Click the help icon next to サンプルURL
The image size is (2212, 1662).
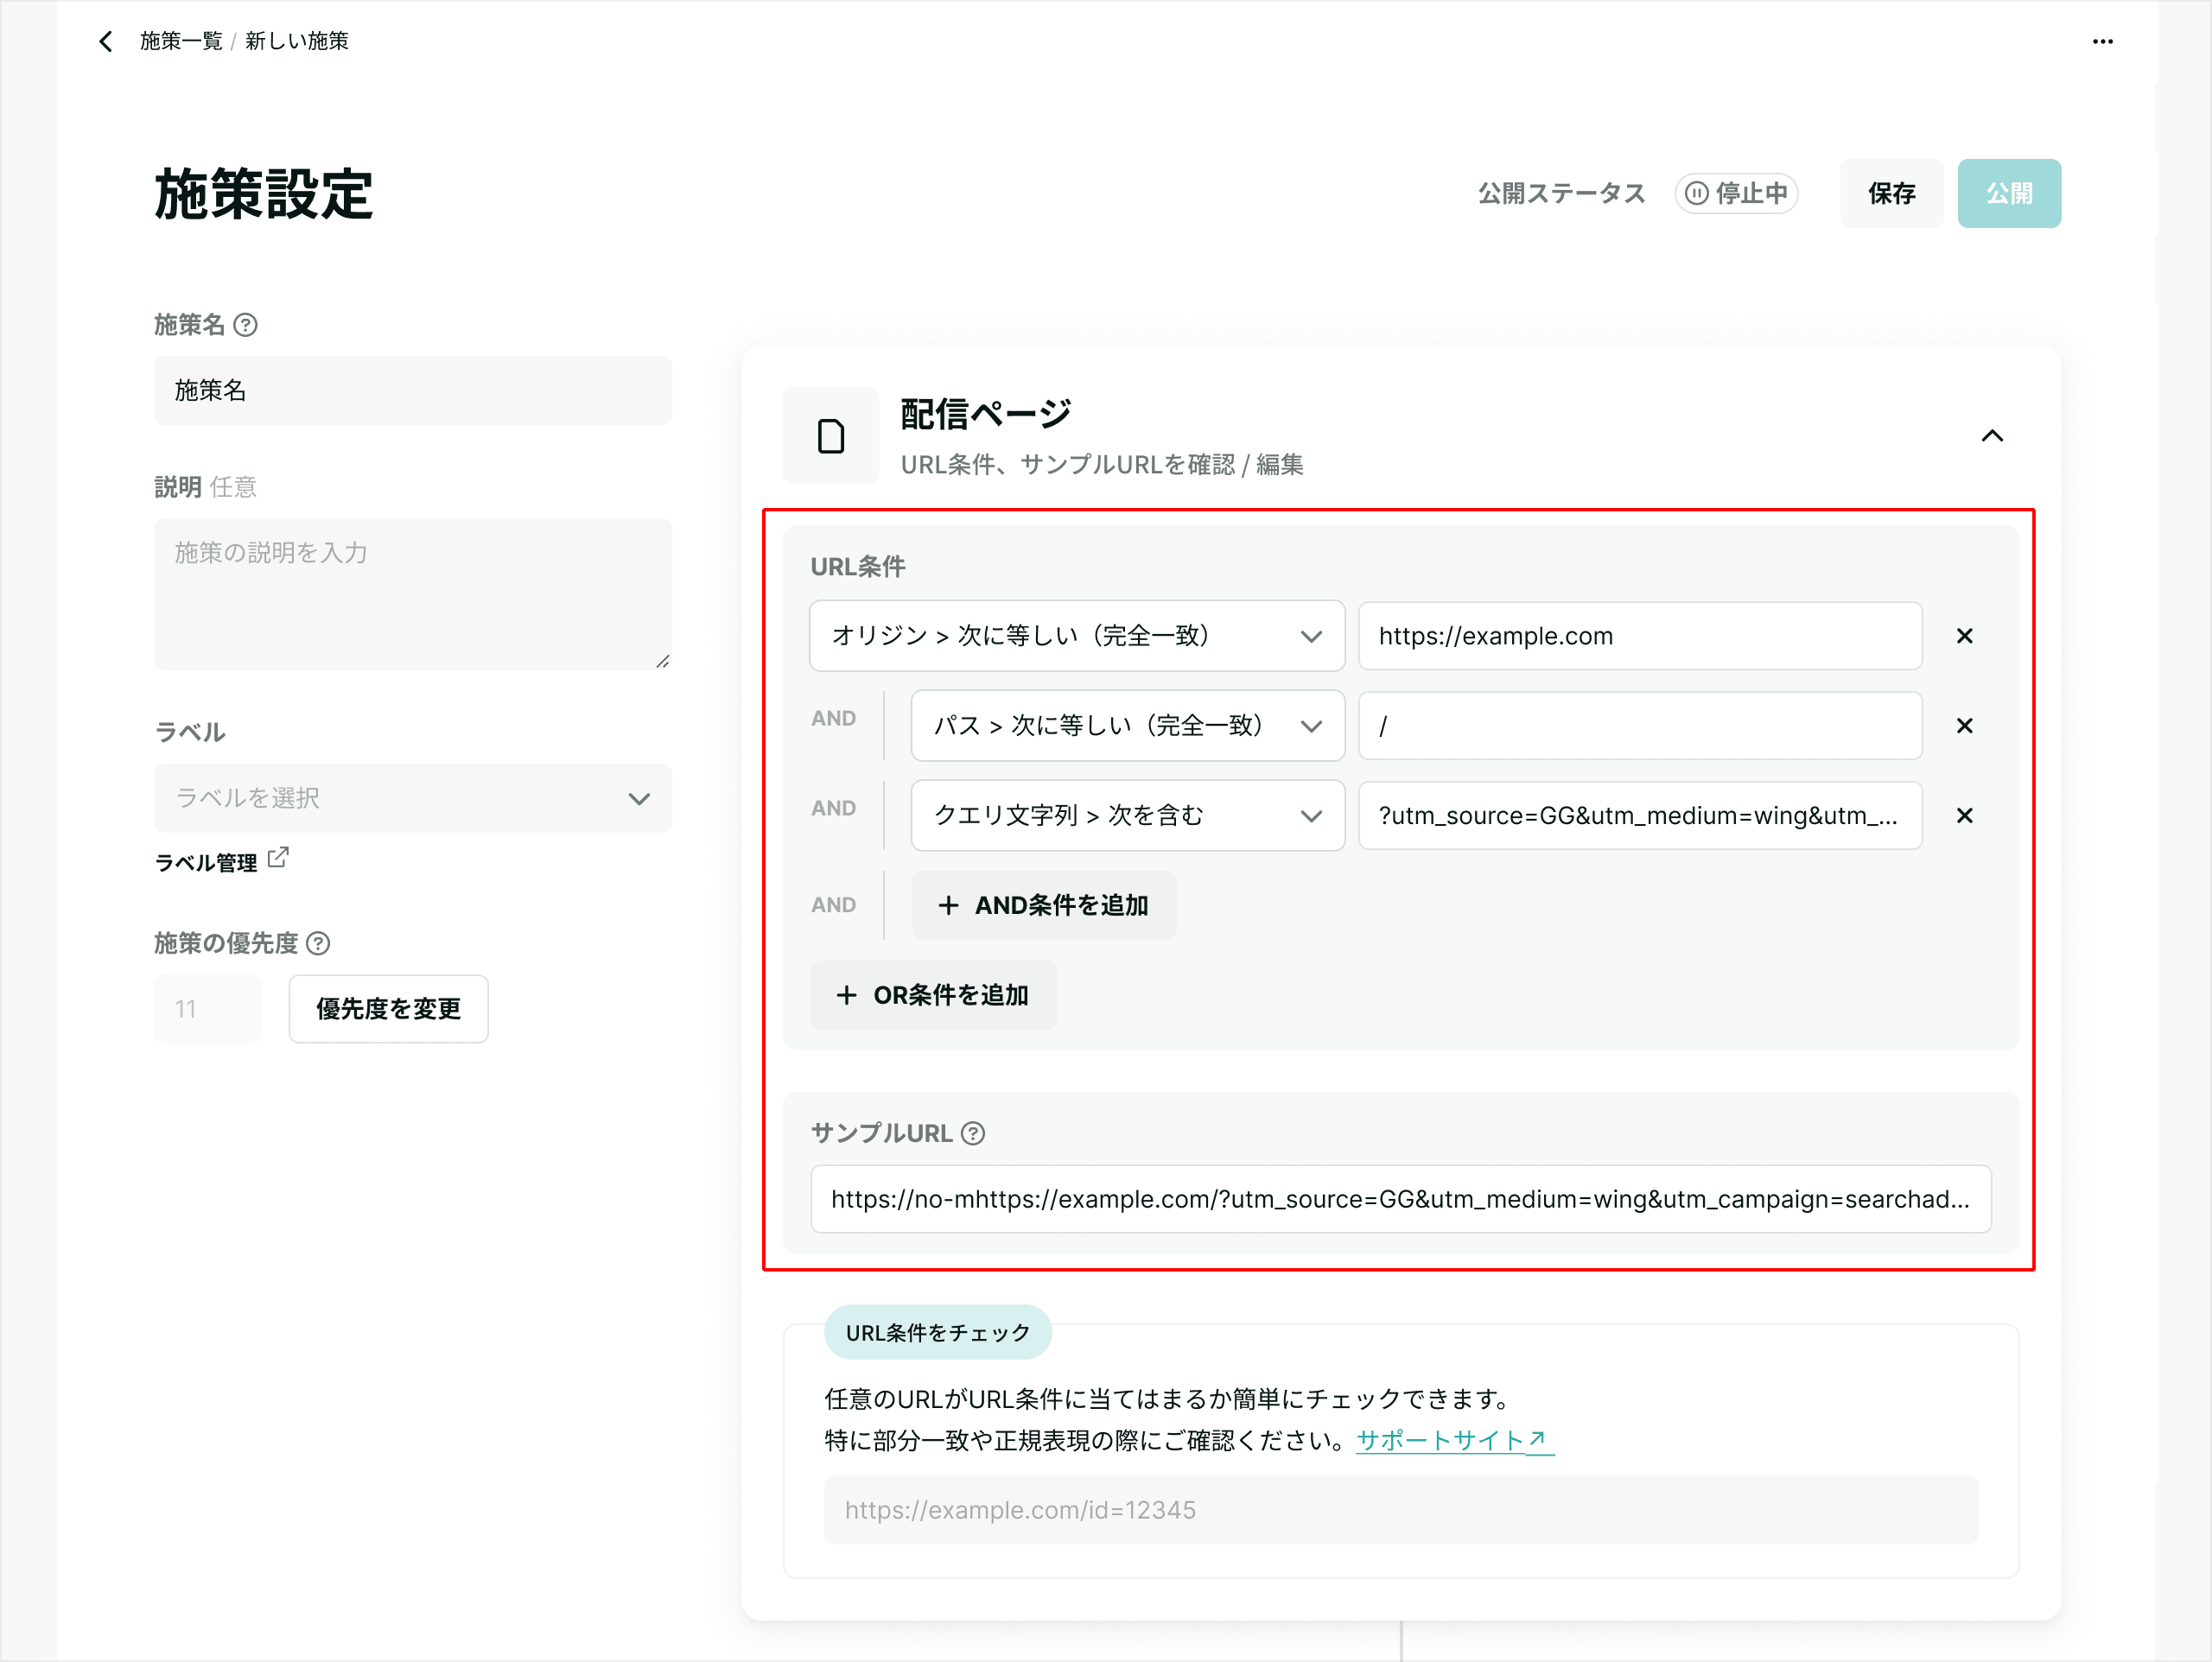(x=972, y=1133)
